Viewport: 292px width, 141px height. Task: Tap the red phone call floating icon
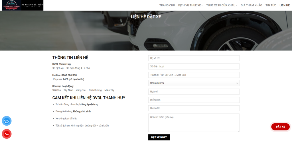tap(7, 134)
